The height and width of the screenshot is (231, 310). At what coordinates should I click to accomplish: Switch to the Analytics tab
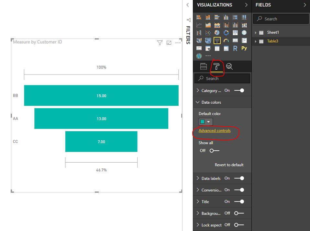click(229, 66)
